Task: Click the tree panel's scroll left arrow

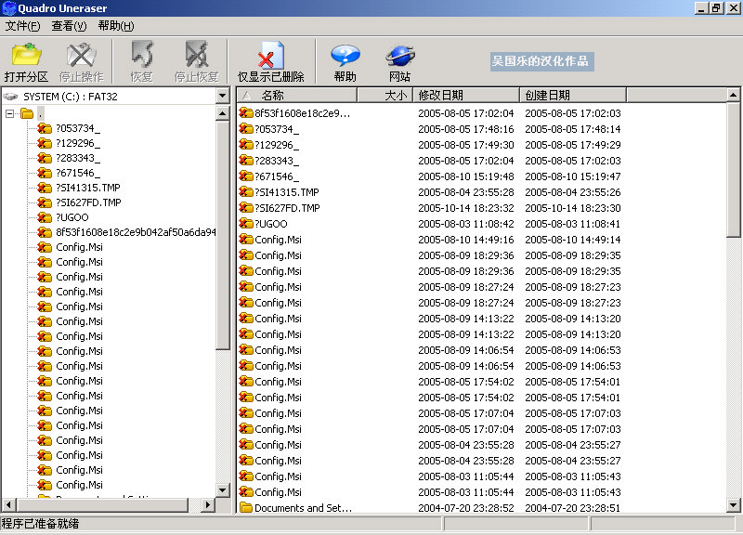Action: tap(9, 505)
